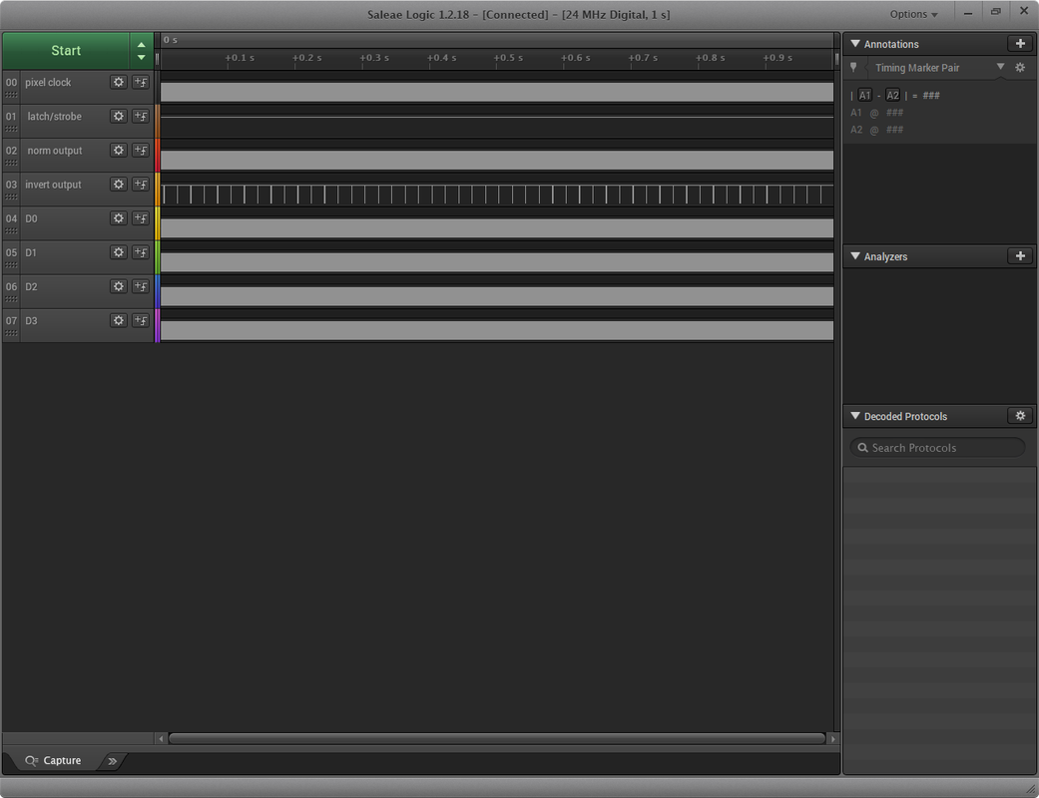Open settings gear for D1 channel
The height and width of the screenshot is (798, 1039).
[119, 252]
